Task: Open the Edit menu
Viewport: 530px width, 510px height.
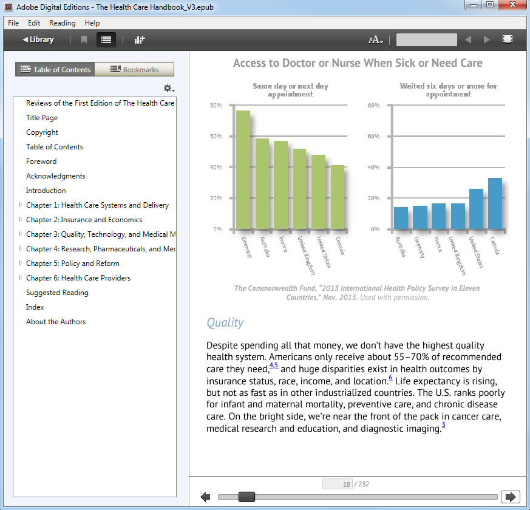Action: tap(34, 23)
